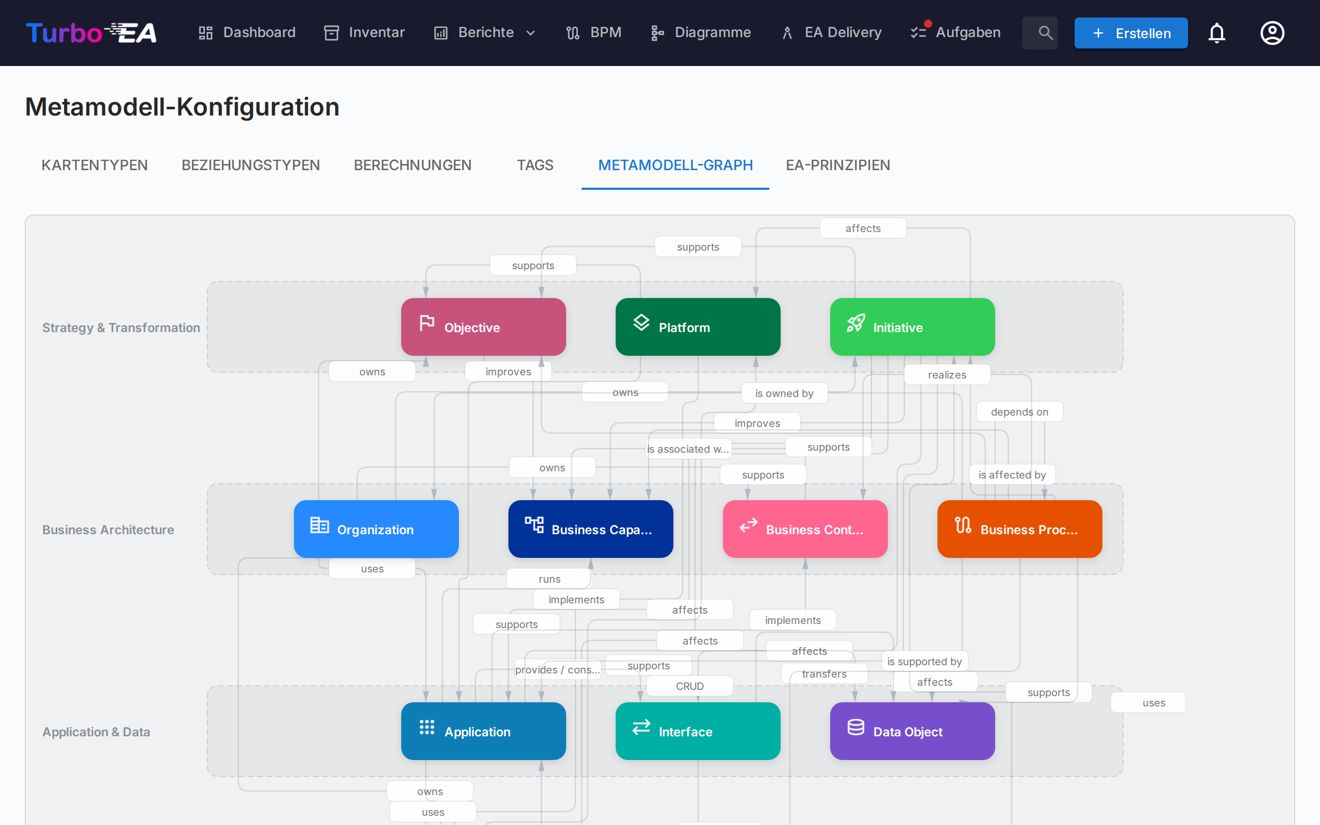Click the EA Delivery person icon
Screen dimensions: 1320x825
787,32
